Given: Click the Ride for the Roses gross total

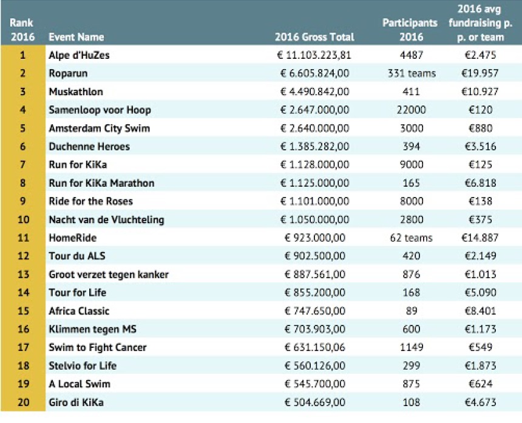Looking at the screenshot, I should (x=314, y=201).
